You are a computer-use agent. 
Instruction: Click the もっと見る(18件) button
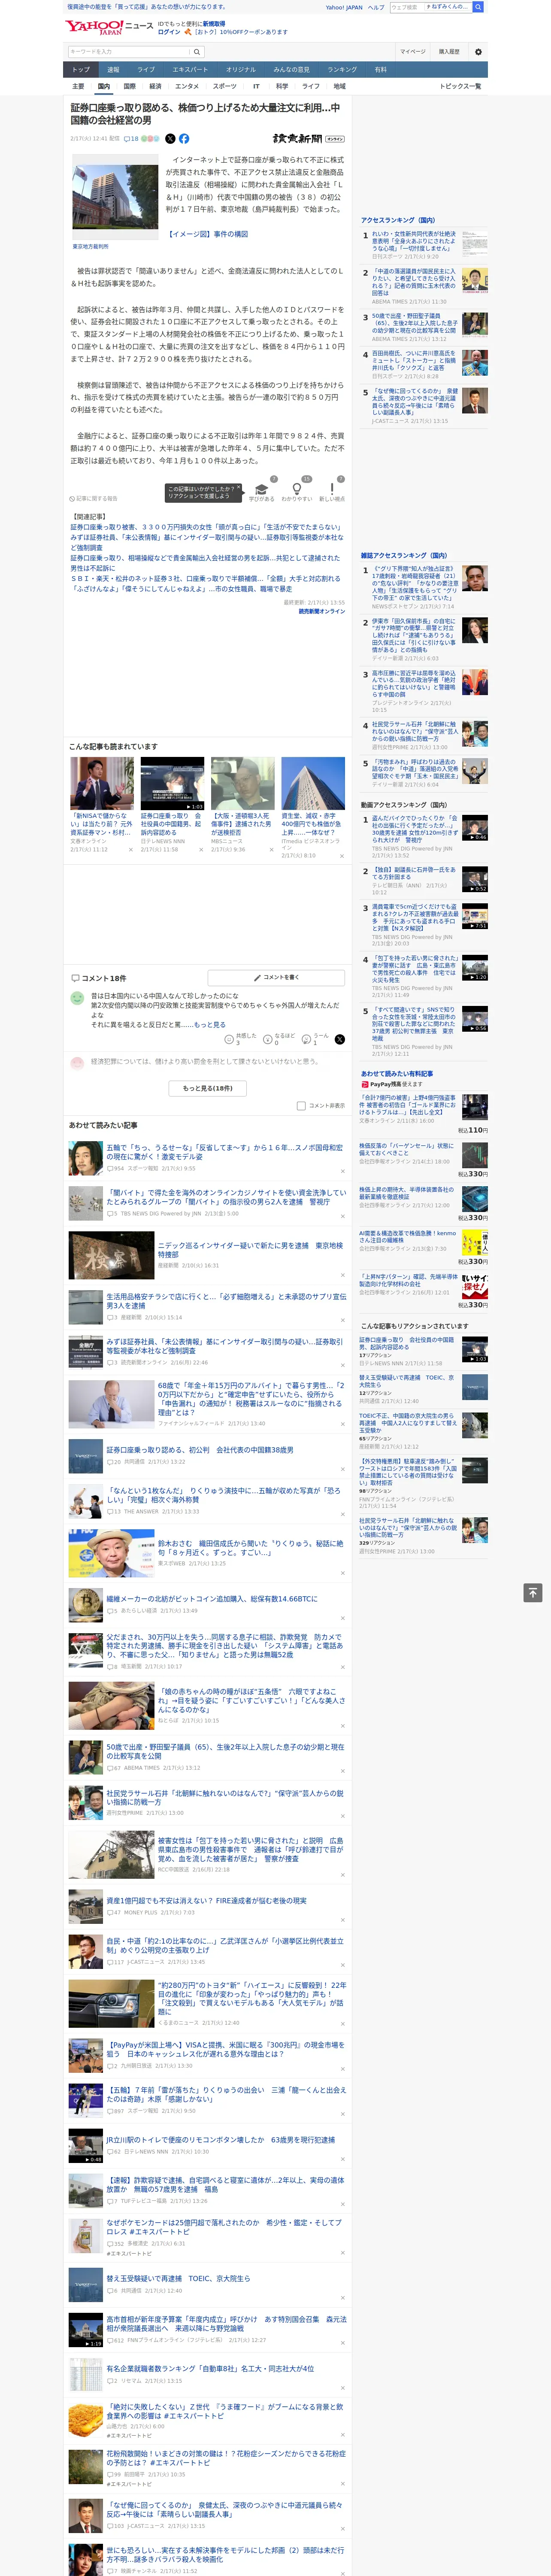207,1088
